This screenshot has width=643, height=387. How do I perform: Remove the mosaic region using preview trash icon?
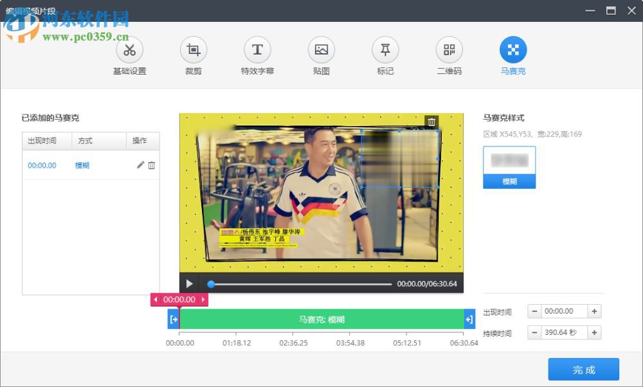(431, 122)
